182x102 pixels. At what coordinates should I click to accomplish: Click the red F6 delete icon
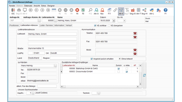[x=77, y=10]
